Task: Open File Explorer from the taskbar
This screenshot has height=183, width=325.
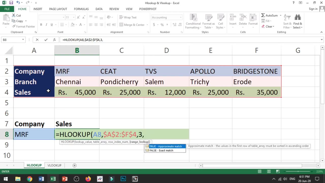Action: [18, 179]
